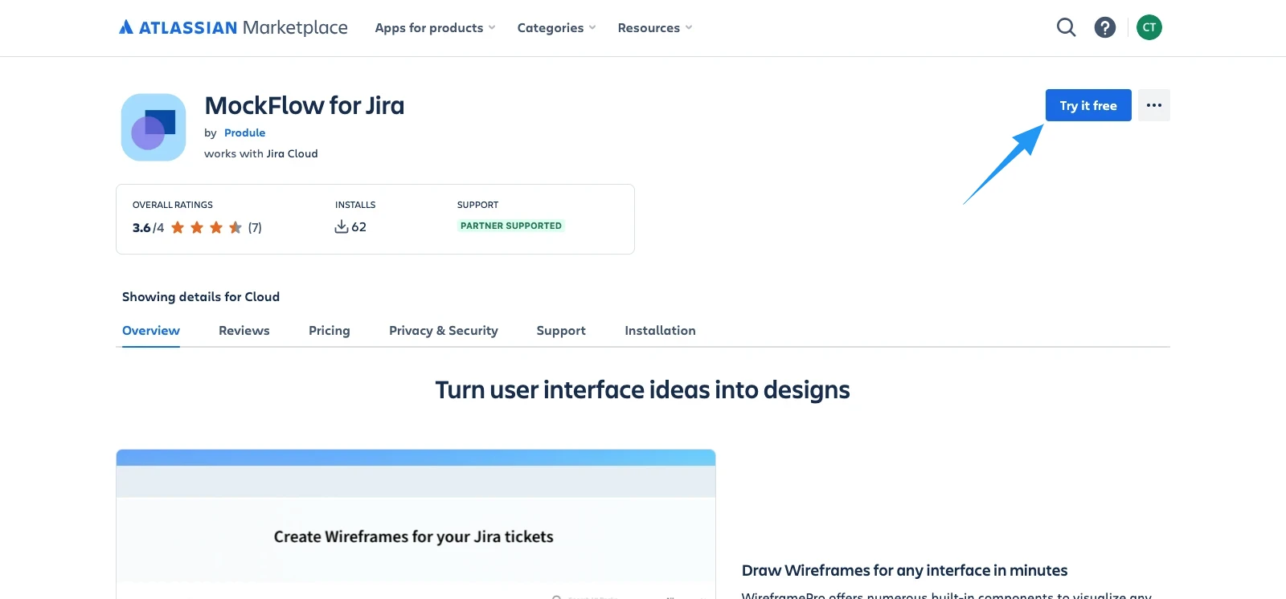Viewport: 1286px width, 599px height.
Task: Open the Produle vendor link
Action: [x=244, y=132]
